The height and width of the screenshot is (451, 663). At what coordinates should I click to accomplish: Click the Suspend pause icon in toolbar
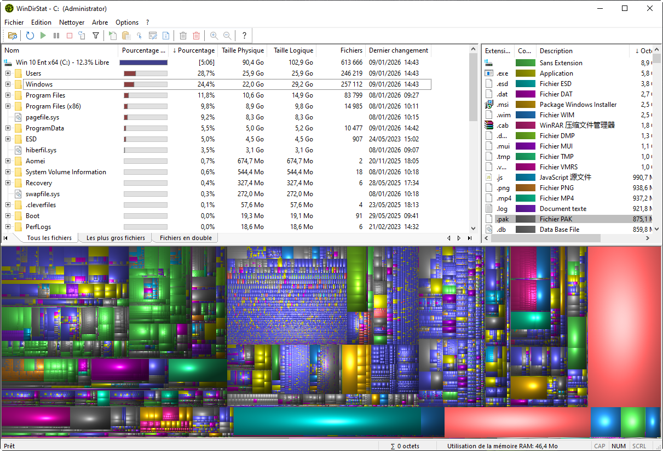click(56, 36)
